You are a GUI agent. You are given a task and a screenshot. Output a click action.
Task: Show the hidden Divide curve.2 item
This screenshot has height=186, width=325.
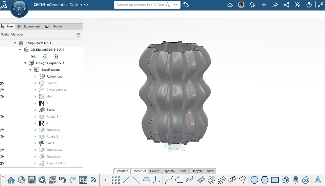[2, 90]
